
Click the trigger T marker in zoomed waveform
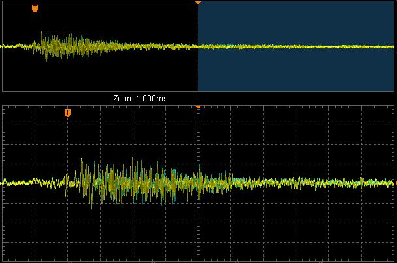67,113
